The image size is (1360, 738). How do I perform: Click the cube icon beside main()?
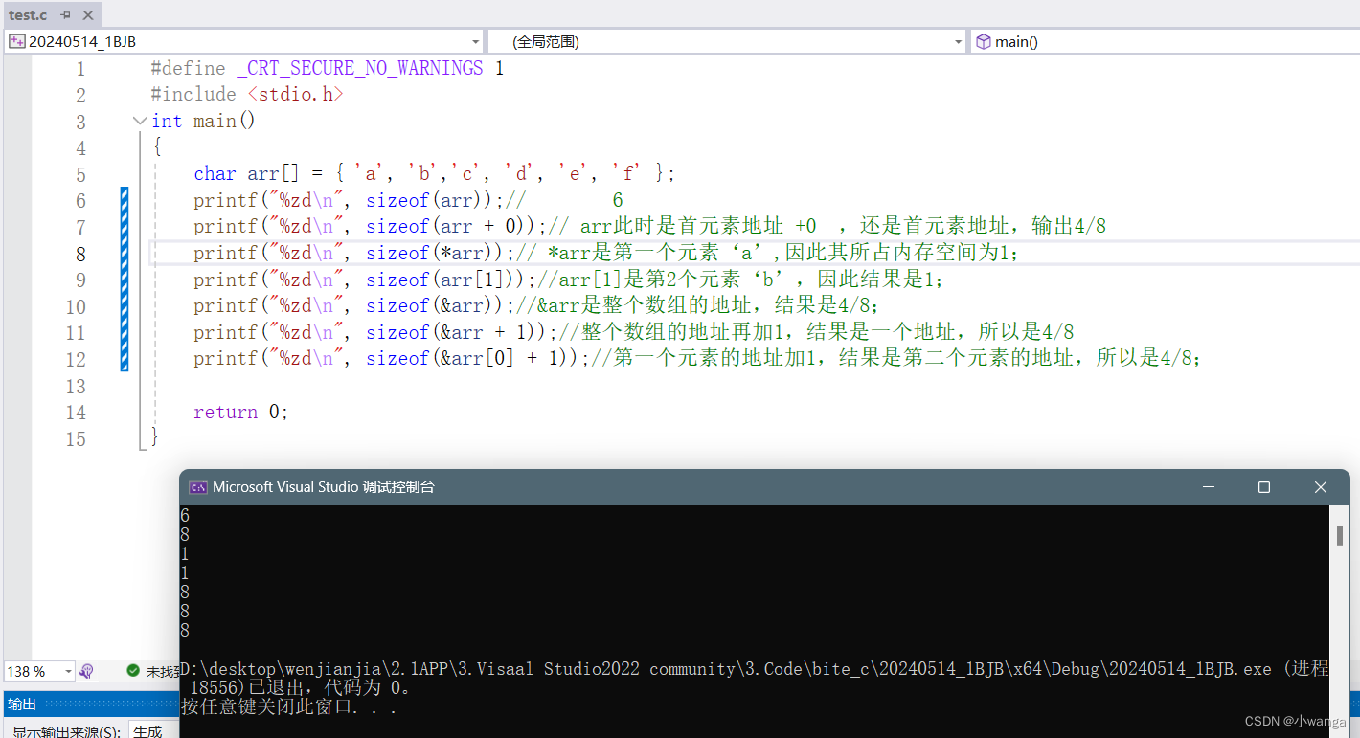click(984, 41)
